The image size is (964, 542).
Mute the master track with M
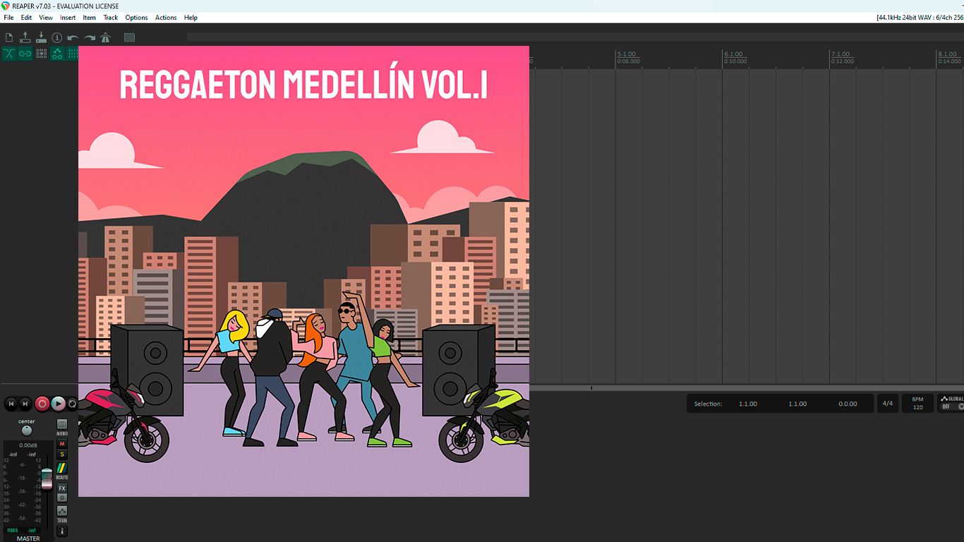click(x=62, y=444)
